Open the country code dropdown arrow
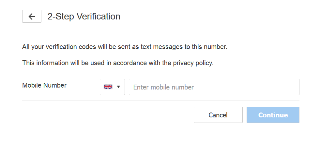The image size is (320, 143). [x=118, y=87]
